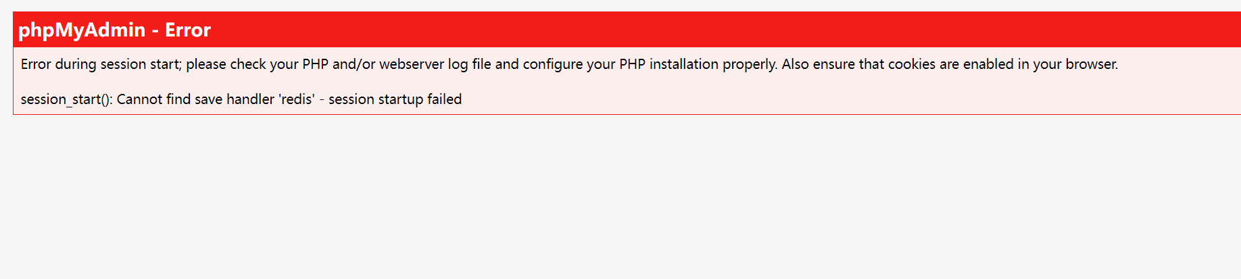Click the pink space right of 'startup failed'
Viewport: 1241px width, 279px height.
click(x=852, y=99)
